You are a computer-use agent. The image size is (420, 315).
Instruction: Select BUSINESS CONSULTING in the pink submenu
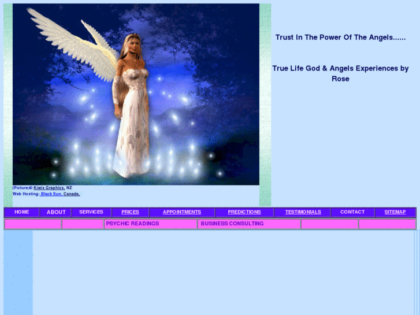point(232,224)
